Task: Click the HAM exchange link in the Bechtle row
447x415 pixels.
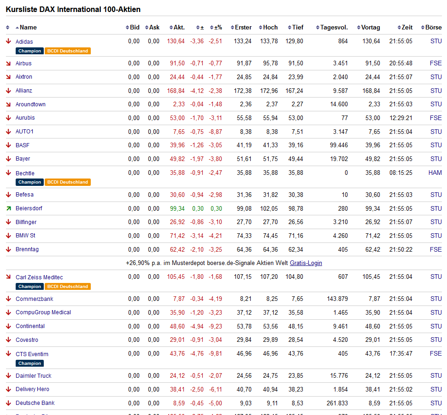Action: pyautogui.click(x=435, y=173)
